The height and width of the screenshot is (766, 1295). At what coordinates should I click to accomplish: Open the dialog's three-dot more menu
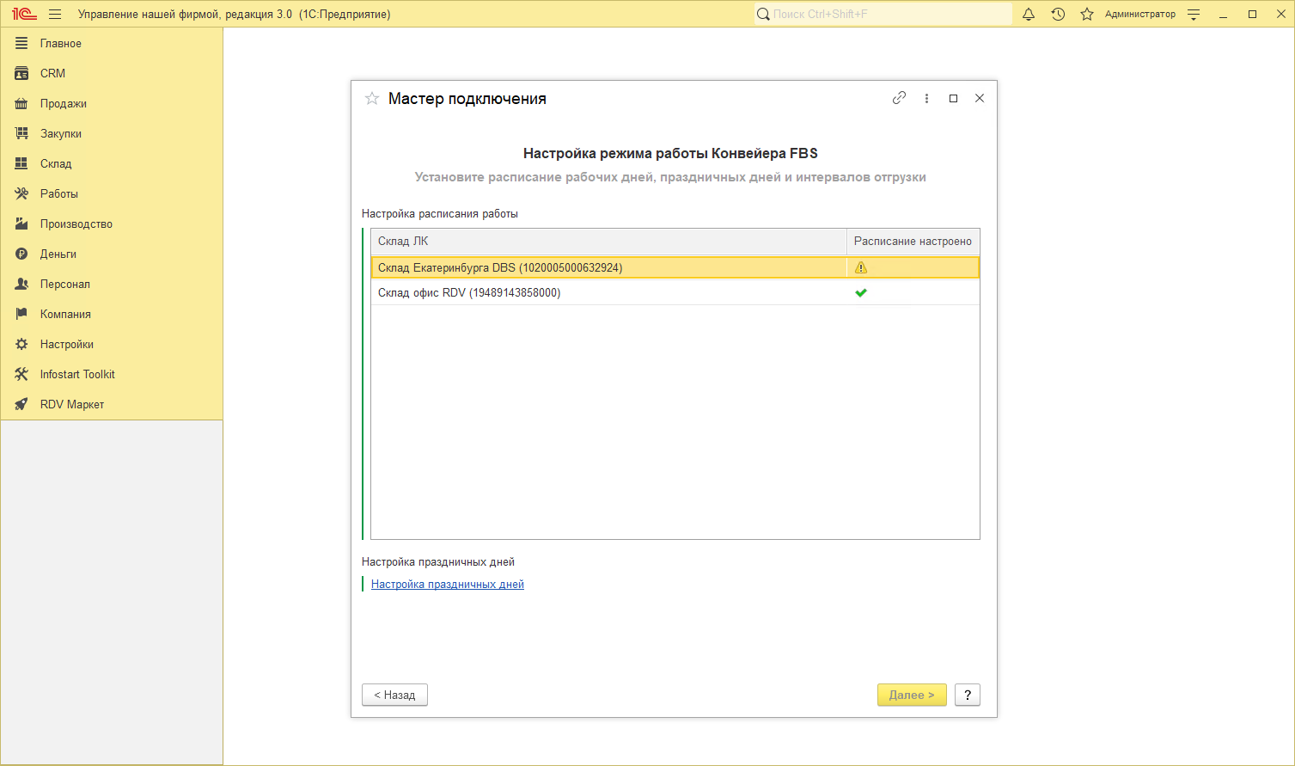coord(926,98)
